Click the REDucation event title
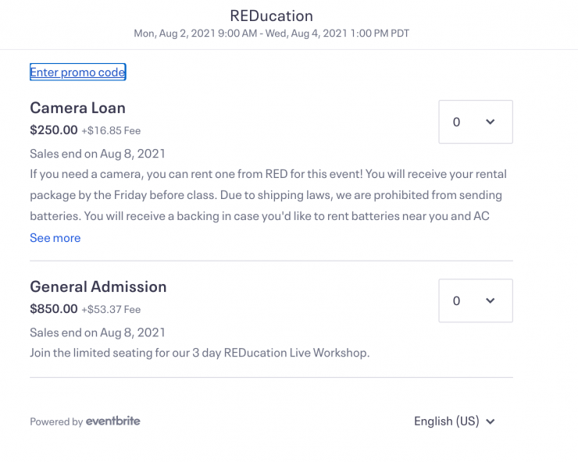 pyautogui.click(x=271, y=16)
